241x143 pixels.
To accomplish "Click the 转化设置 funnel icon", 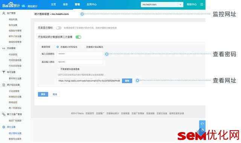I will click(x=4, y=72).
